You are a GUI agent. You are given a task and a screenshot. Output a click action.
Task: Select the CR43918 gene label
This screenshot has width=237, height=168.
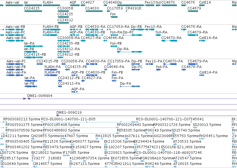click(x=133, y=8)
